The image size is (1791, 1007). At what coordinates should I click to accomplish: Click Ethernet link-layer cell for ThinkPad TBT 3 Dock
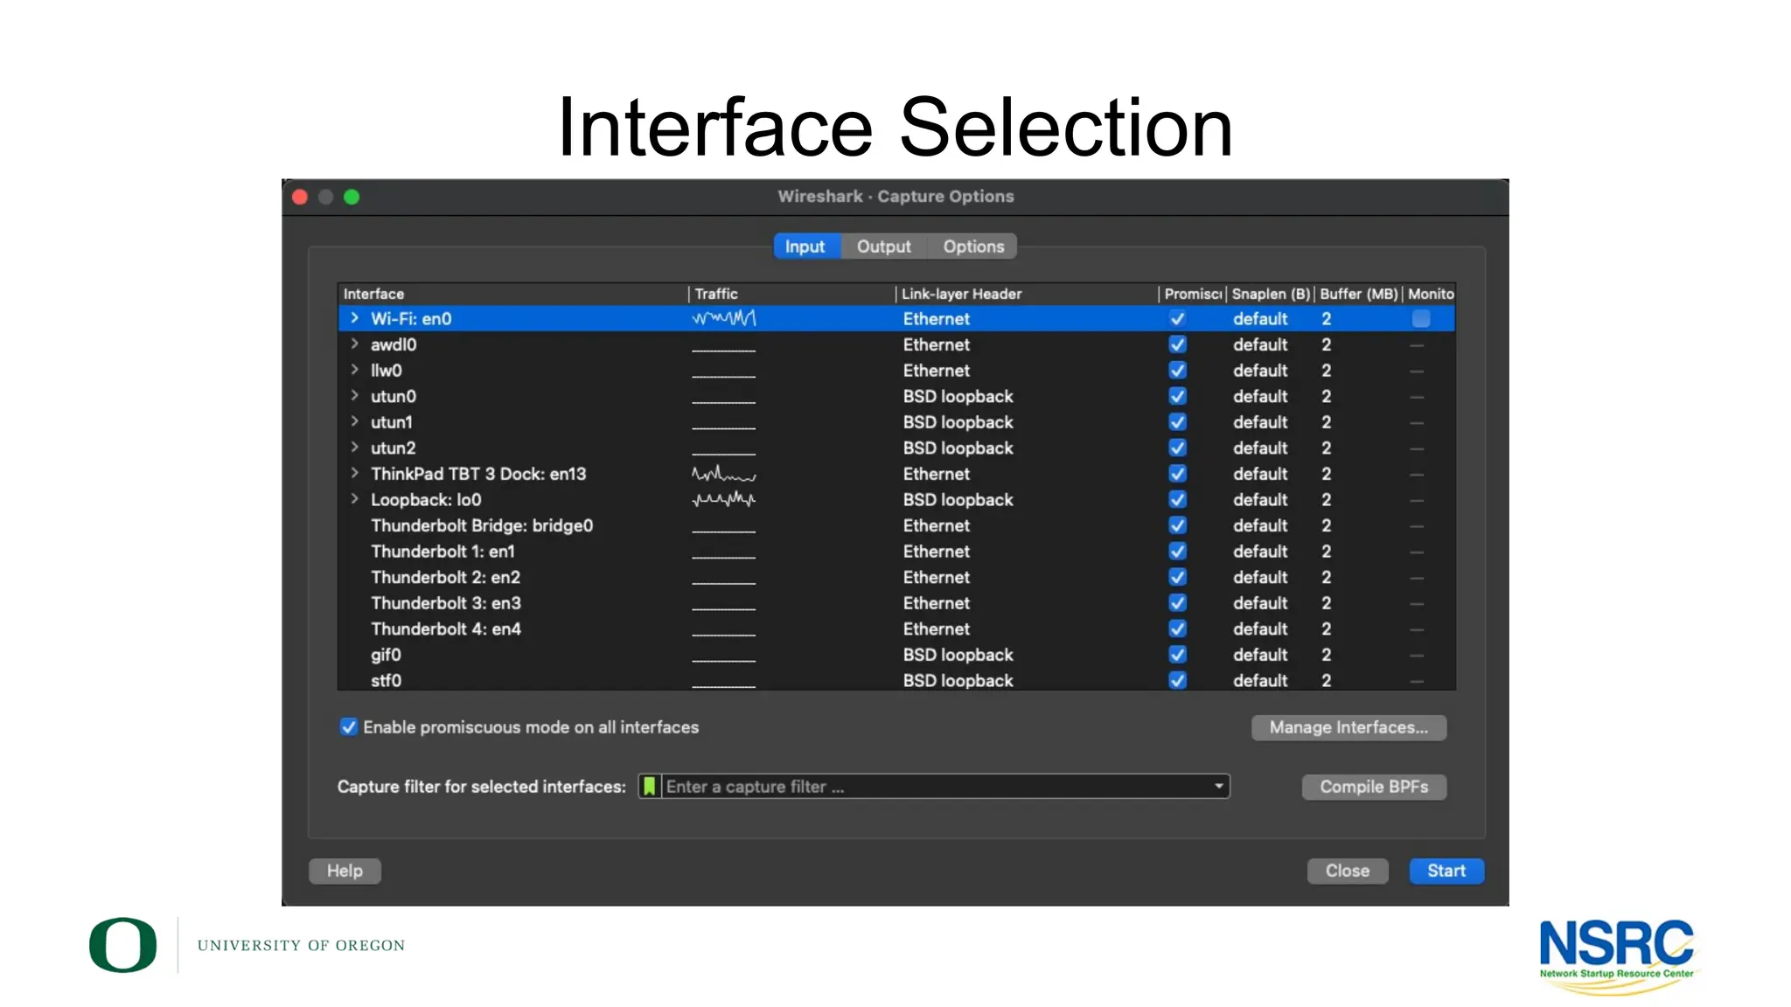936,474
